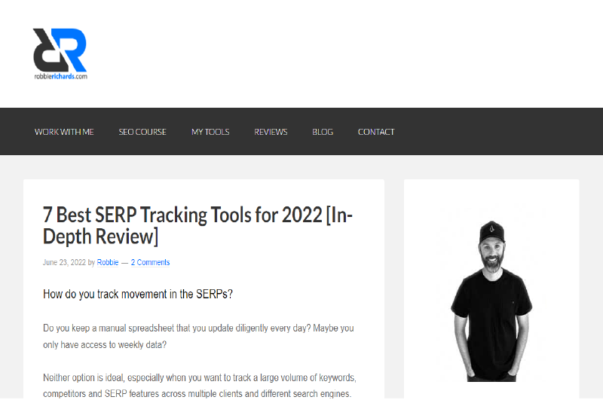Open the Contact page
This screenshot has height=400, width=603.
[x=376, y=132]
